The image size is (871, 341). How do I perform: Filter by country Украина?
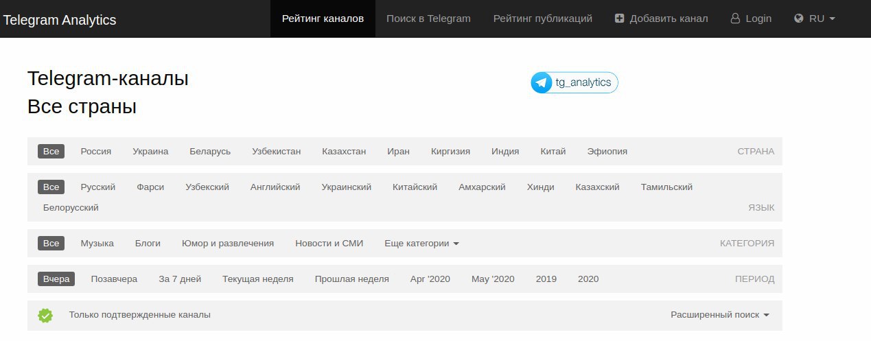(x=150, y=151)
